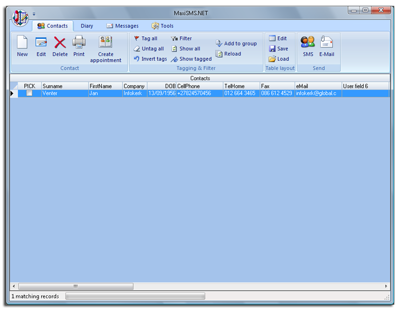The image size is (404, 311).
Task: Save the table layout
Action: click(278, 49)
